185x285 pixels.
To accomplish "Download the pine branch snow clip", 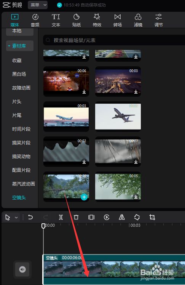I will (x=136, y=197).
